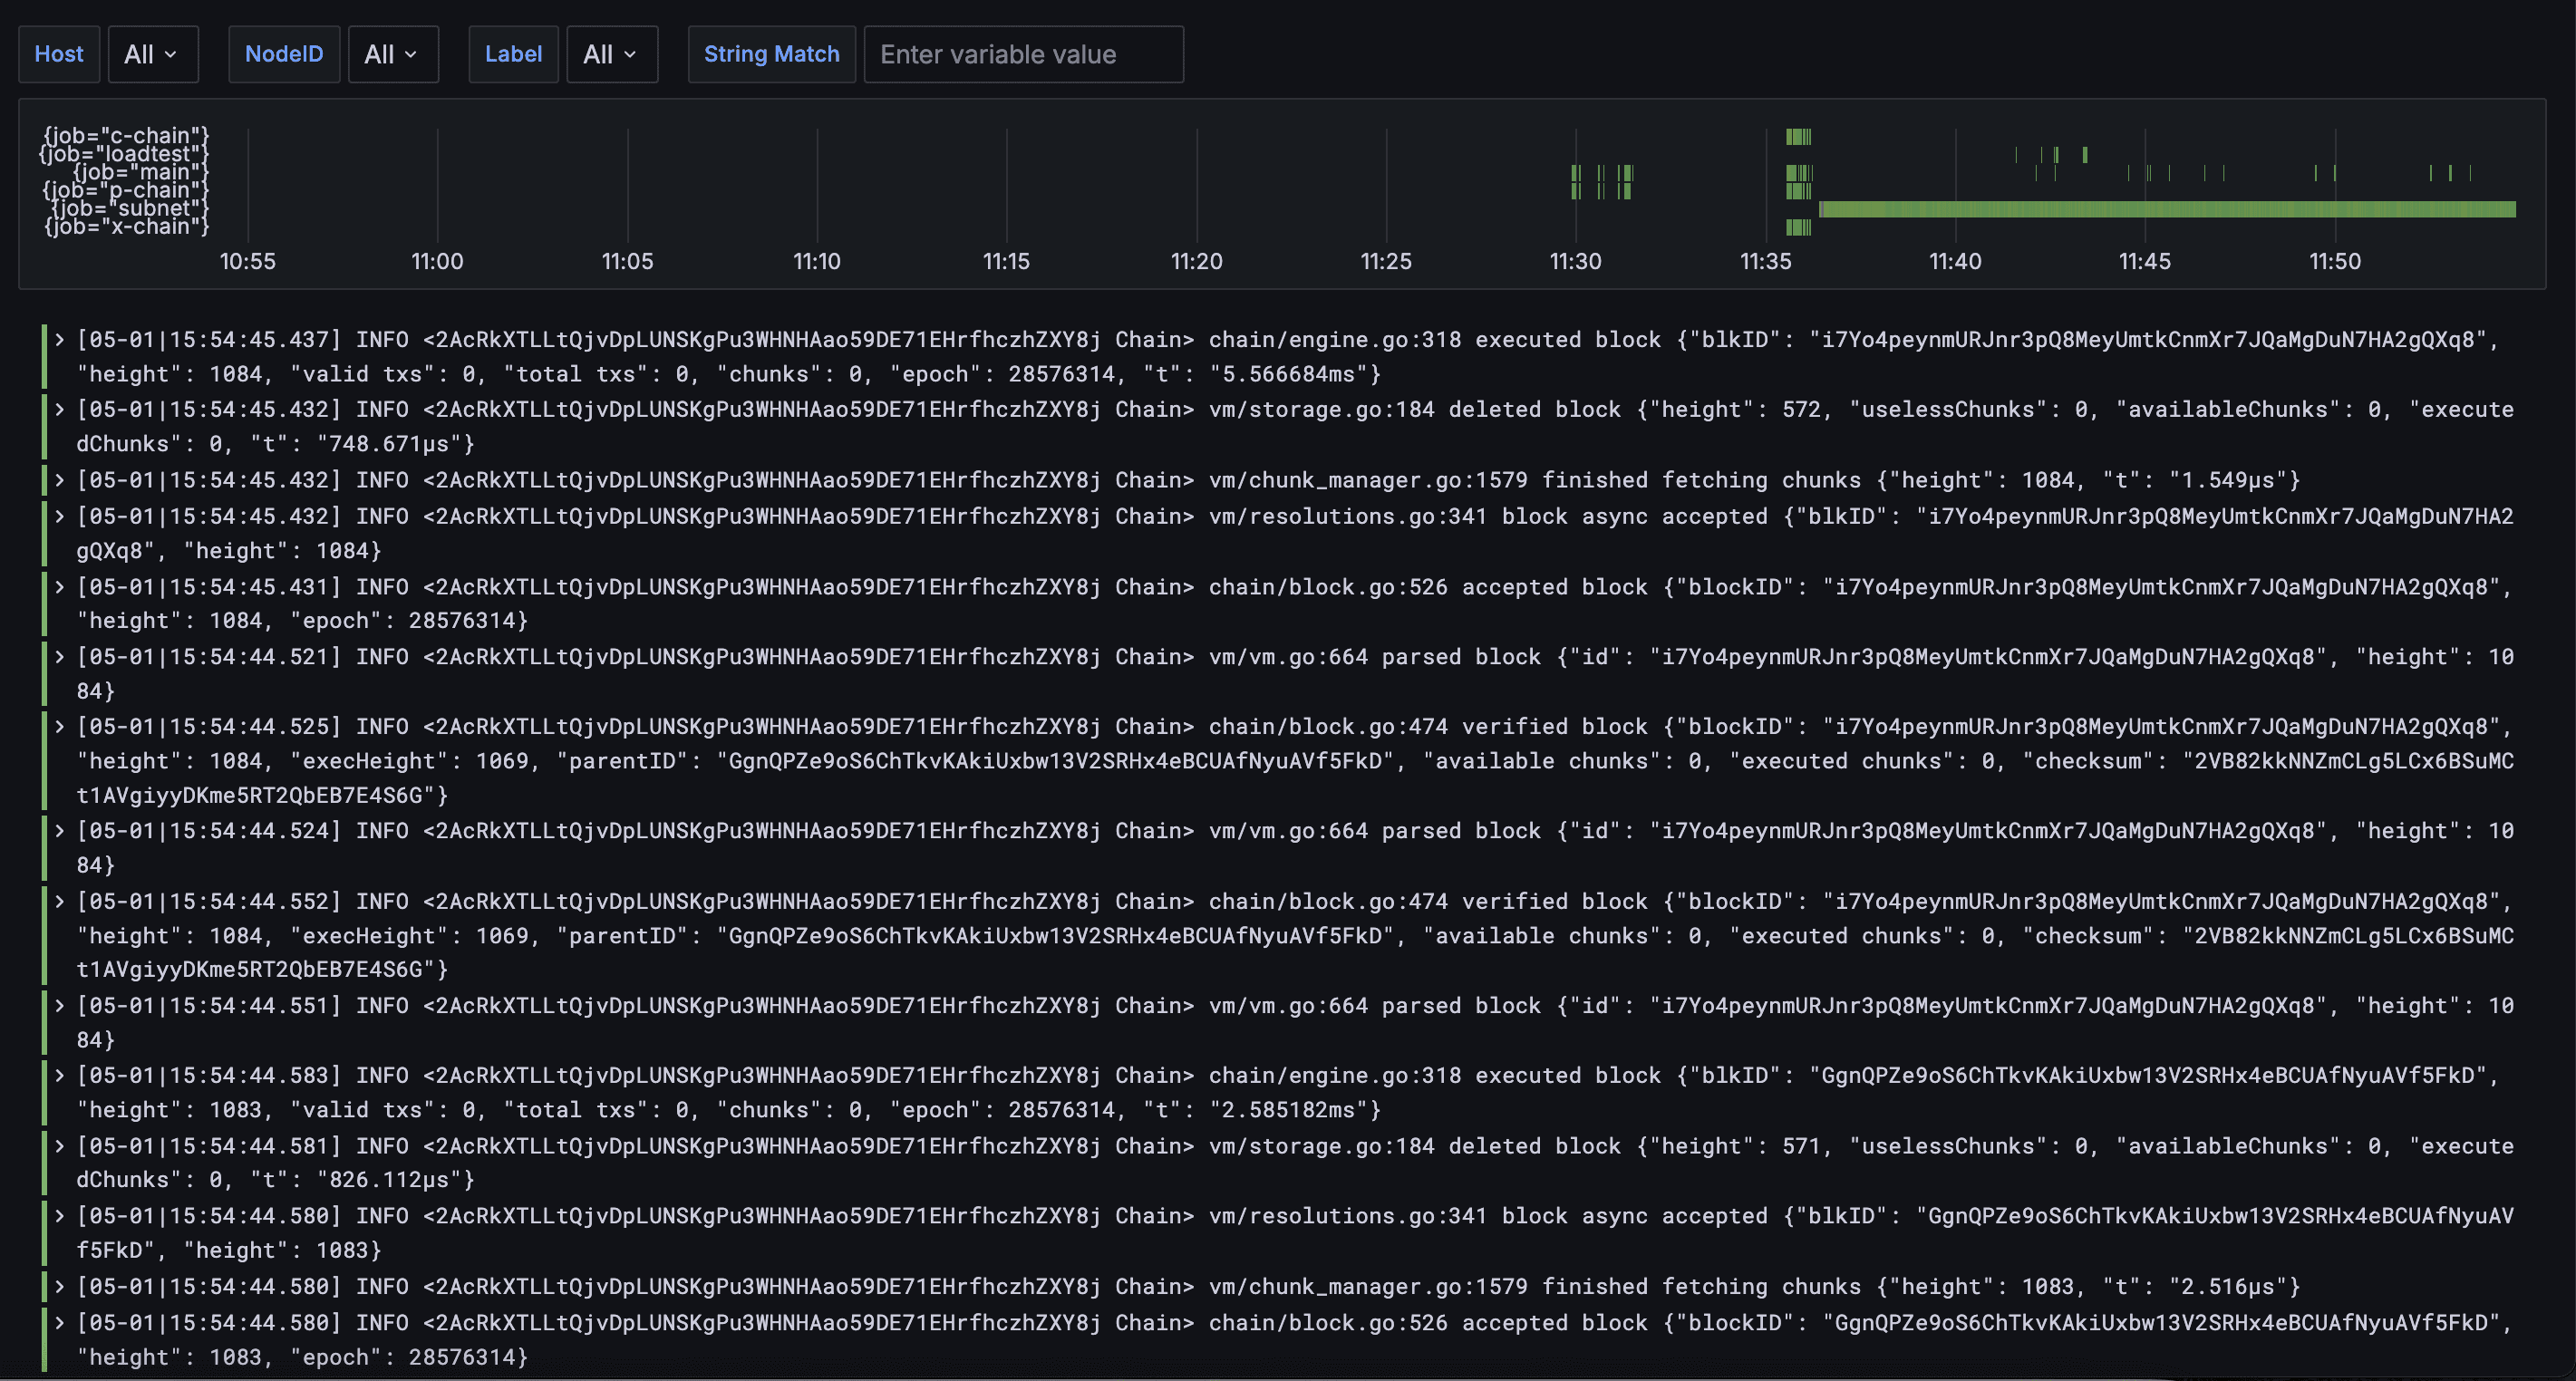This screenshot has height=1381, width=2576.
Task: Expand the deleted block height 572 log entry
Action: click(60, 409)
